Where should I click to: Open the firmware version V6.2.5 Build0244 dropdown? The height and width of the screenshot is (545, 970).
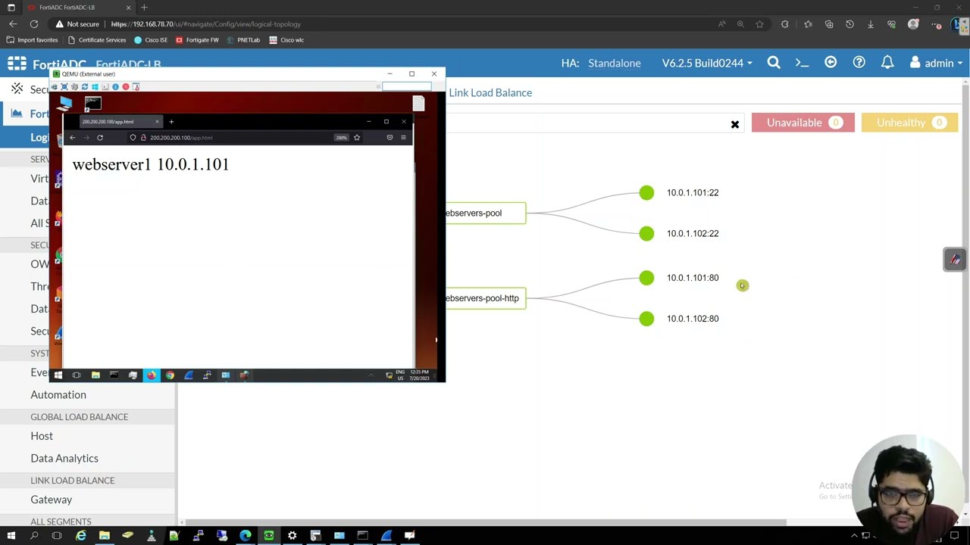707,64
